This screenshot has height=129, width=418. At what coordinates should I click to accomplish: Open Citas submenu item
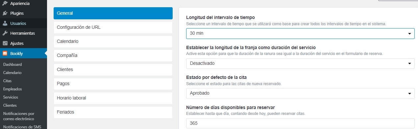click(x=7, y=81)
